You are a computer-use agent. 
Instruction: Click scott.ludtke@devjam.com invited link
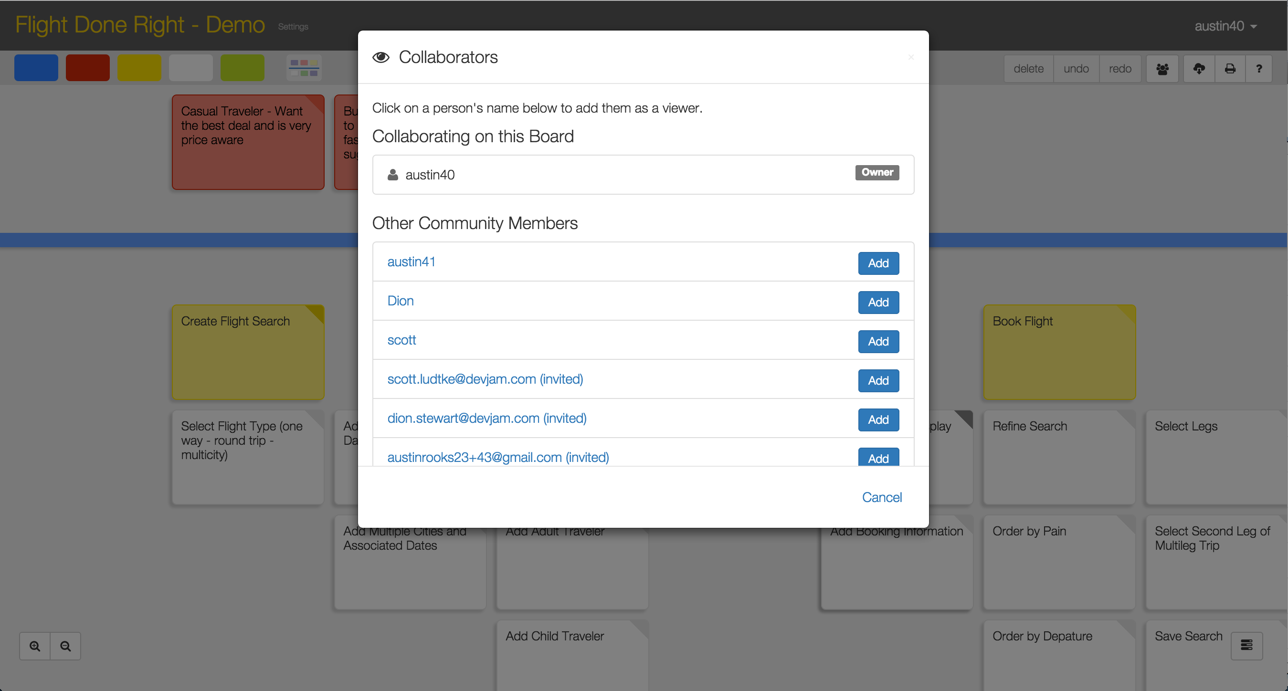coord(485,379)
